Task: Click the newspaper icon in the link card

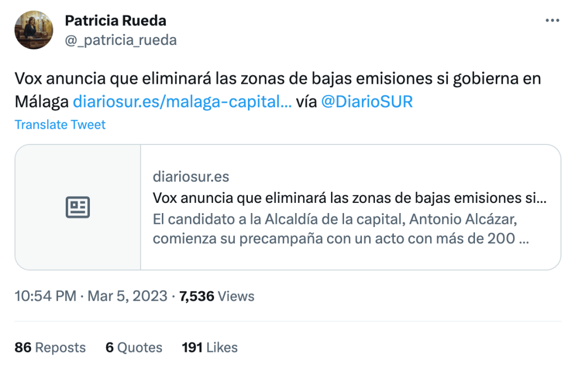Action: (78, 207)
